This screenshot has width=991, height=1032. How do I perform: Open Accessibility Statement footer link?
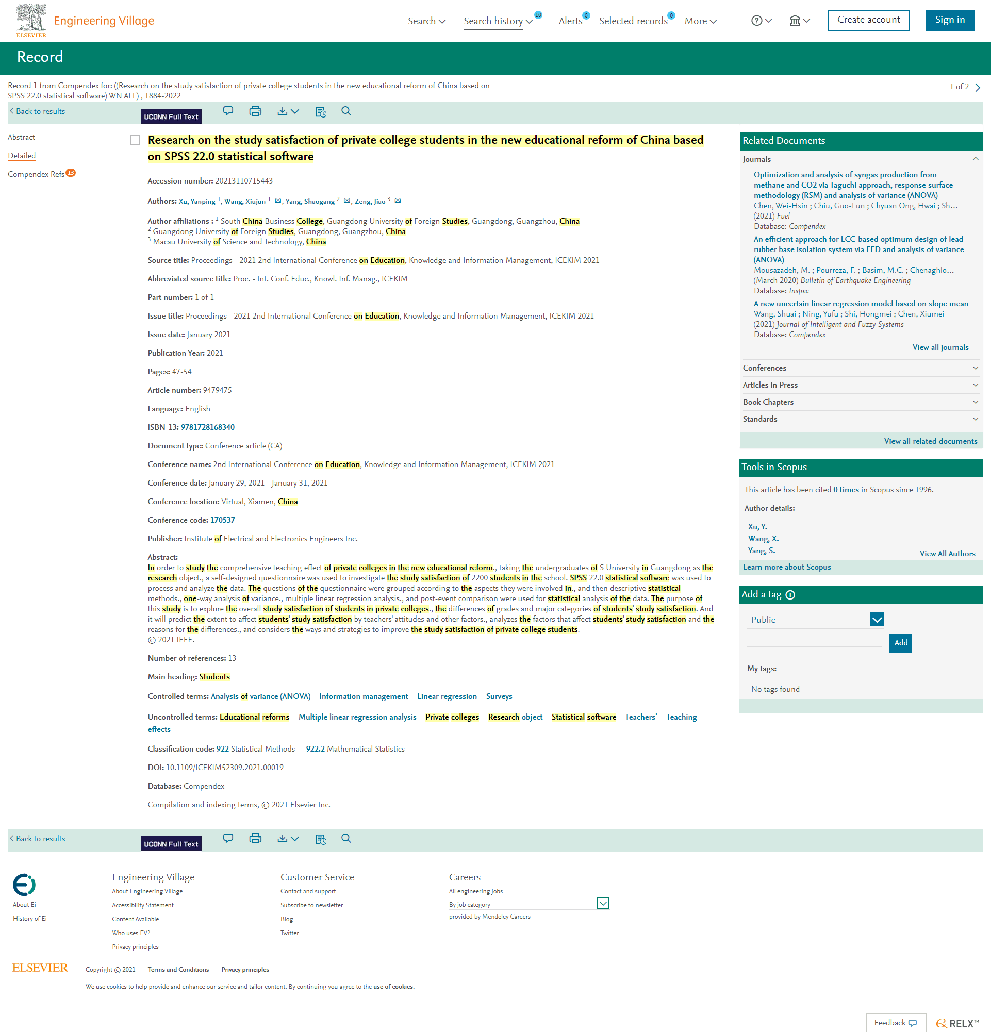pyautogui.click(x=143, y=905)
